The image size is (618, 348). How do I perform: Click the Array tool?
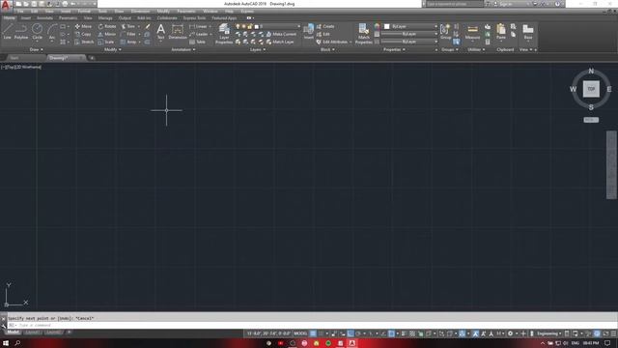point(128,42)
